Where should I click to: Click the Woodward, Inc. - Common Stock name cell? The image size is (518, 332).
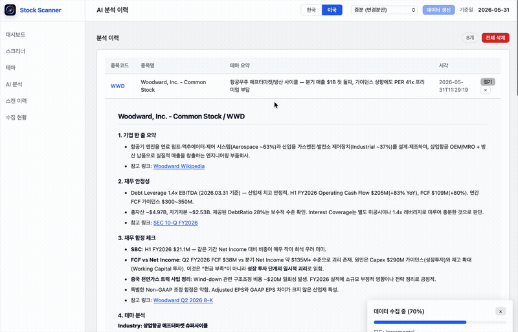click(174, 86)
